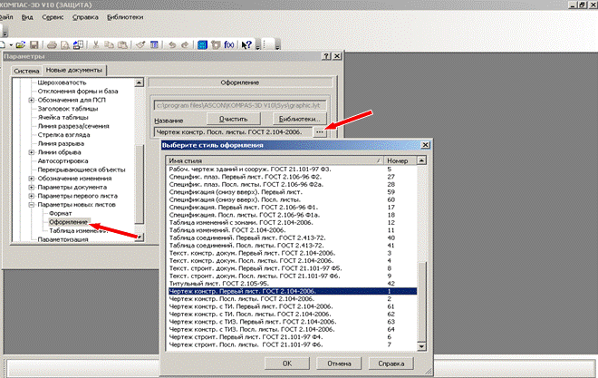Select Заголовок таблицы tree item
The image size is (598, 378).
click(68, 109)
